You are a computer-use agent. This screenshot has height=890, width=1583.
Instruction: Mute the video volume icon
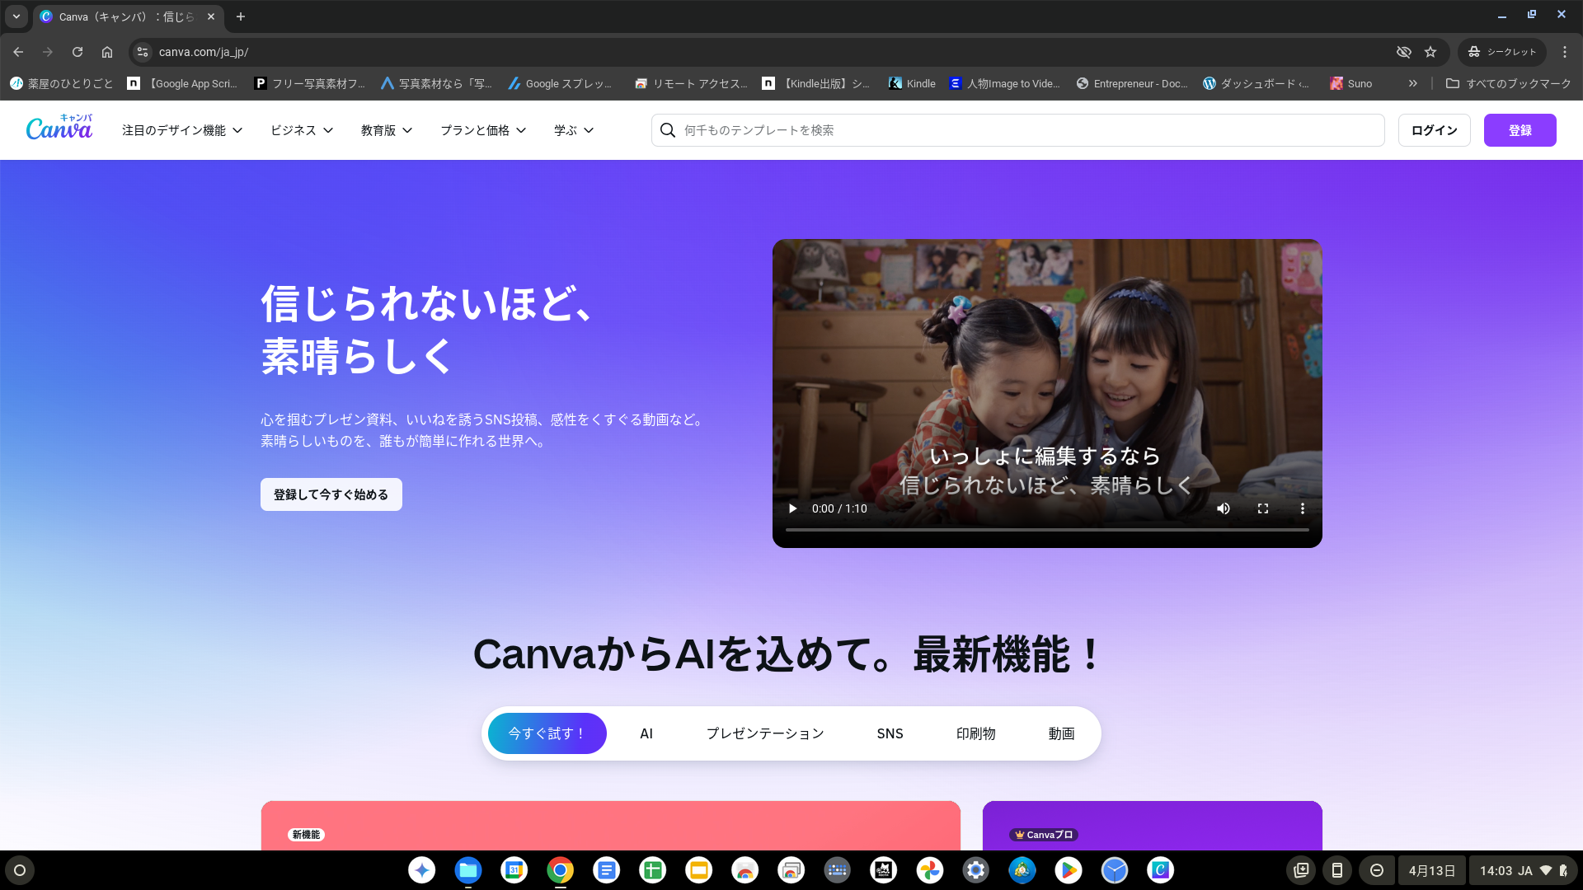[x=1224, y=508]
